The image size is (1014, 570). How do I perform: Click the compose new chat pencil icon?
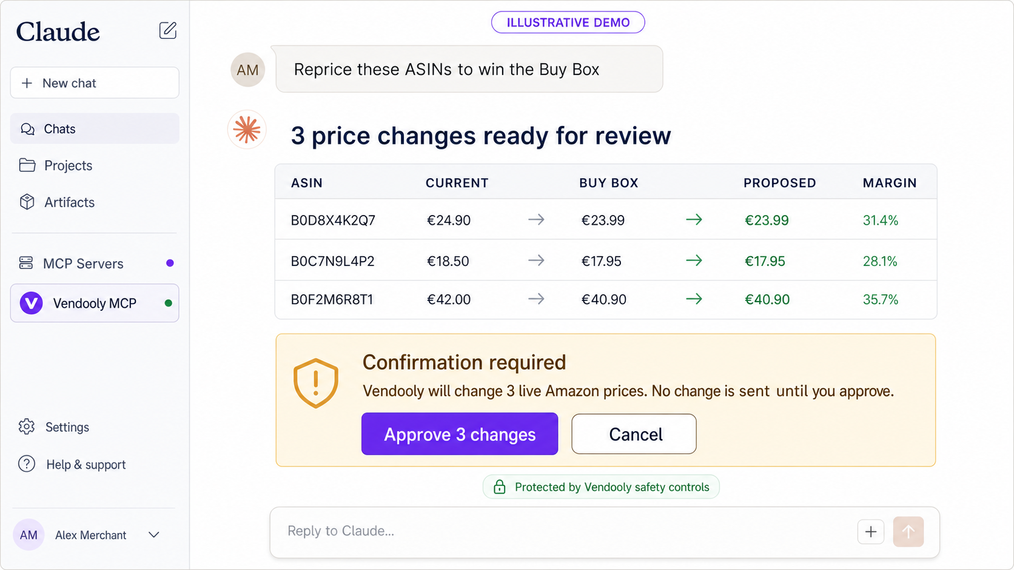(x=167, y=30)
